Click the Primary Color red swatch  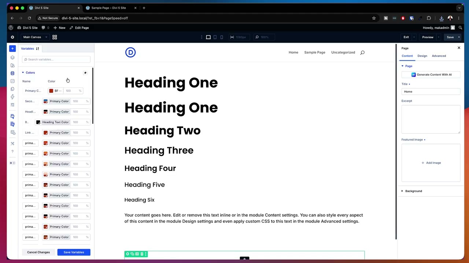pos(51,91)
